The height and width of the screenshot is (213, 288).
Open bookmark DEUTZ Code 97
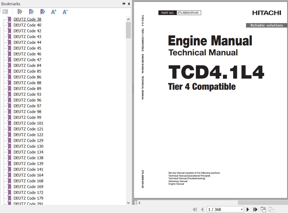tap(27, 106)
